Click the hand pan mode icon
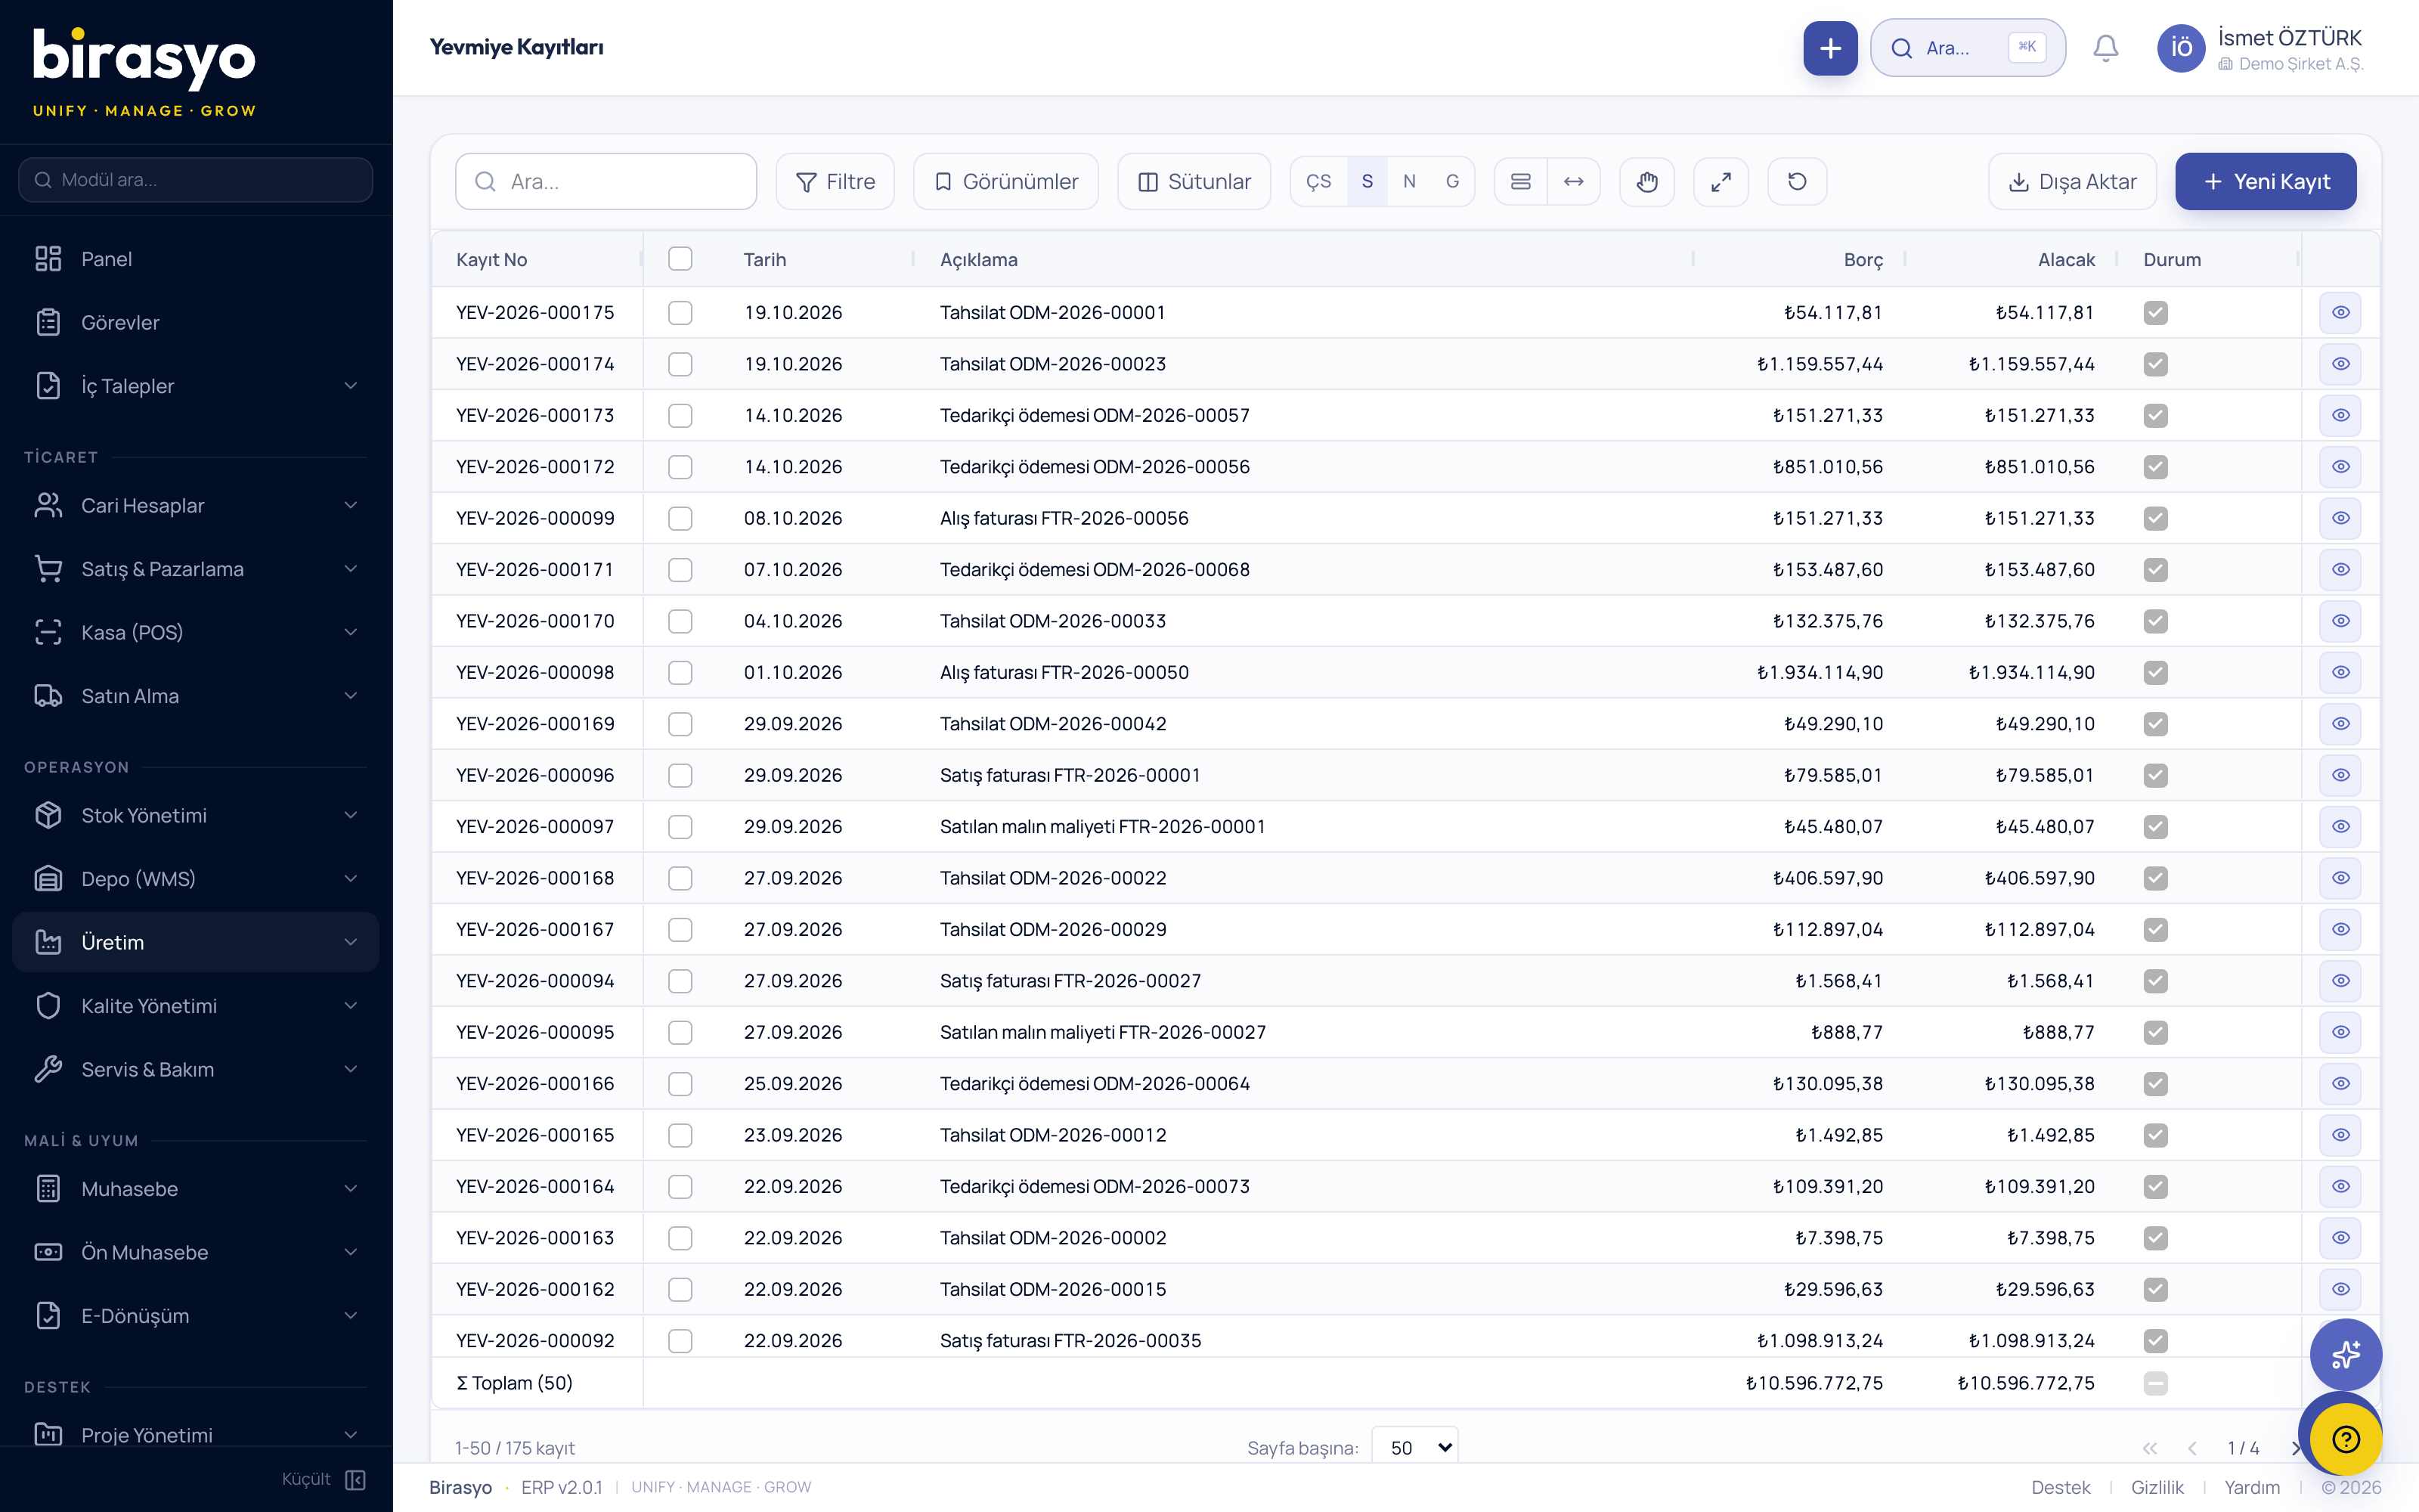 pyautogui.click(x=1646, y=181)
